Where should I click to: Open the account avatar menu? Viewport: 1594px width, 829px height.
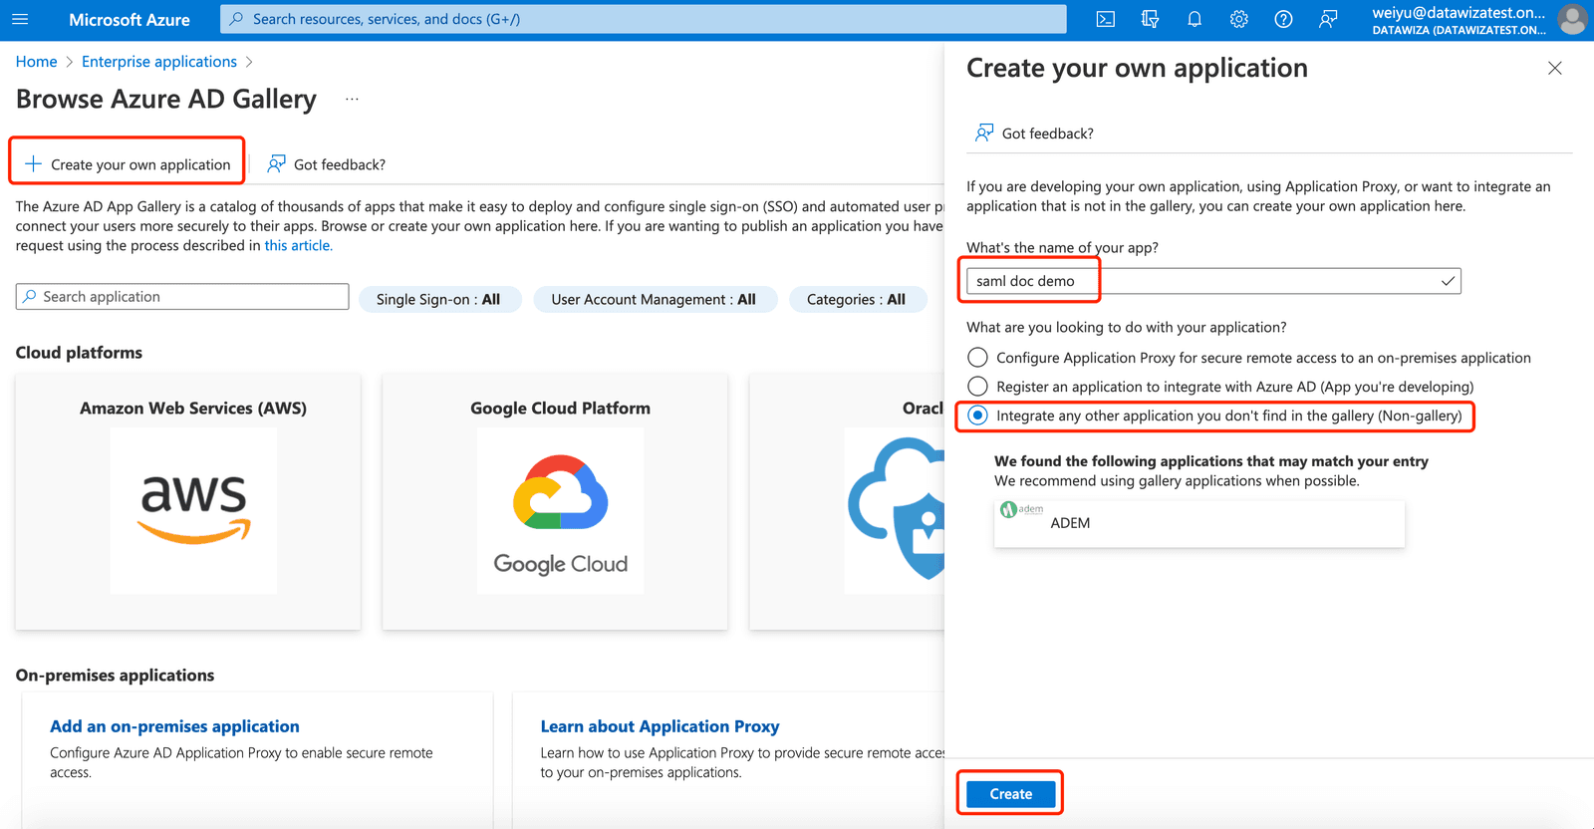coord(1572,19)
